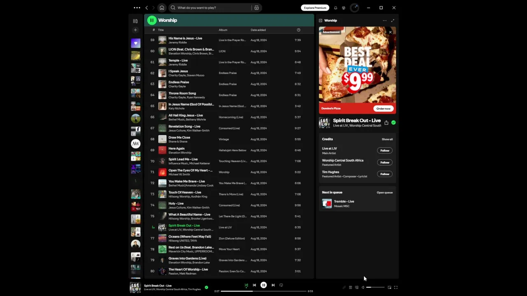The image size is (527, 296).
Task: Toggle saved checkmark in the bottom player bar
Action: tap(206, 287)
